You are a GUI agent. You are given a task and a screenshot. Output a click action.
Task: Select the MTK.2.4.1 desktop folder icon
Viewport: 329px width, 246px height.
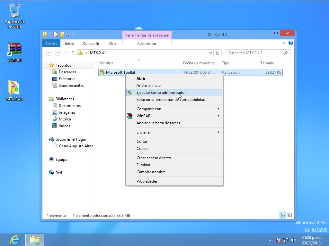[14, 90]
